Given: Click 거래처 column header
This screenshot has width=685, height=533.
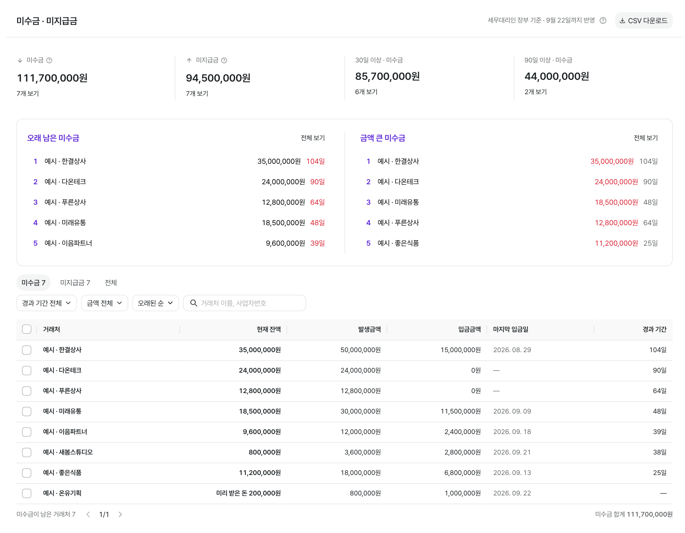Looking at the screenshot, I should (x=51, y=329).
